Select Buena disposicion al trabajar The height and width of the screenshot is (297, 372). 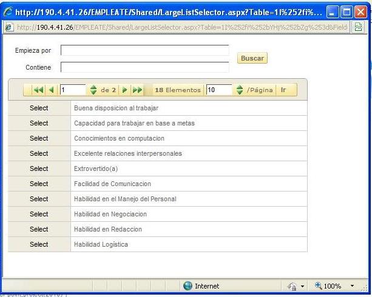coord(39,108)
